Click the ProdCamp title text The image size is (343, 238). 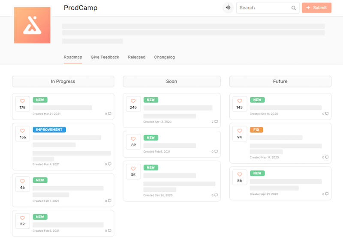coord(81,8)
